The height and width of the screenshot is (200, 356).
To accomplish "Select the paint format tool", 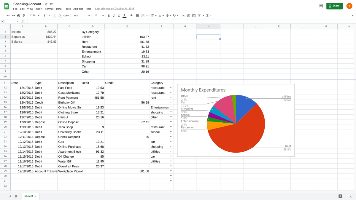I will [x=24, y=16].
